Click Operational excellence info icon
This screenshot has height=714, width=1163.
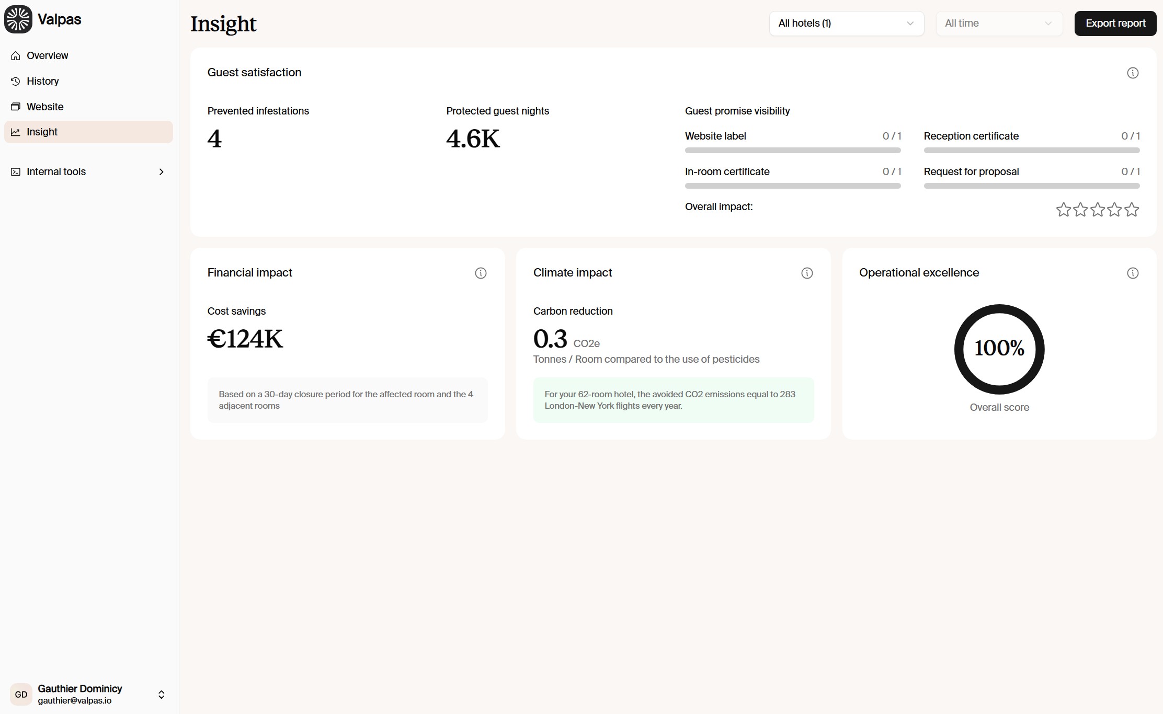pos(1132,273)
